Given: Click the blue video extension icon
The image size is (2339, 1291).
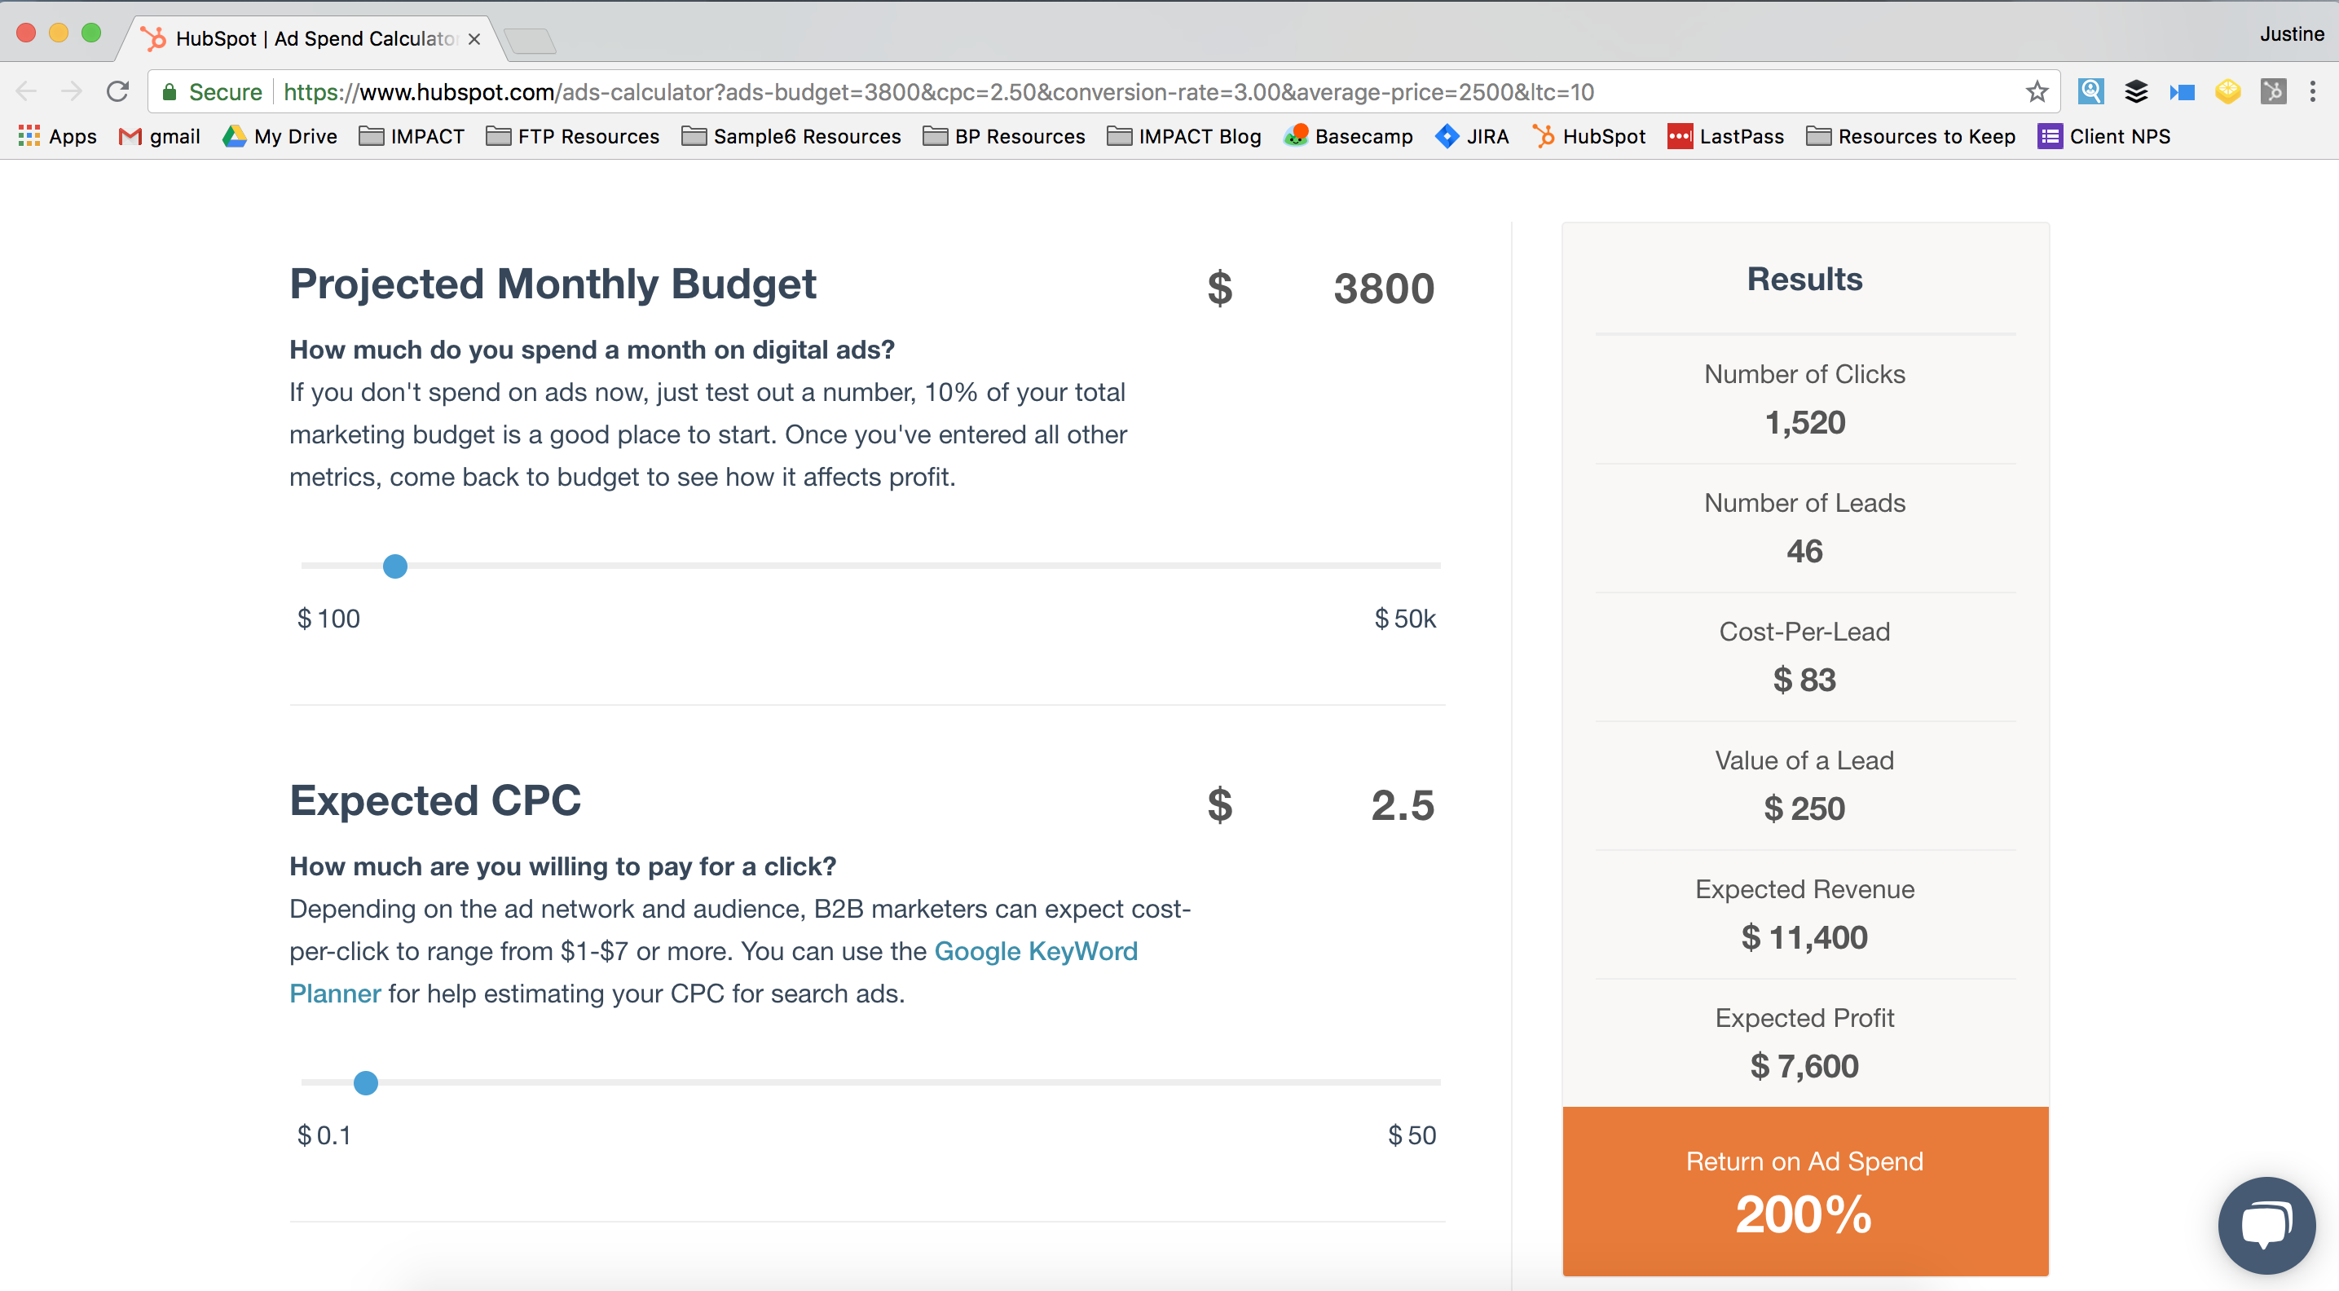Looking at the screenshot, I should tap(2182, 92).
